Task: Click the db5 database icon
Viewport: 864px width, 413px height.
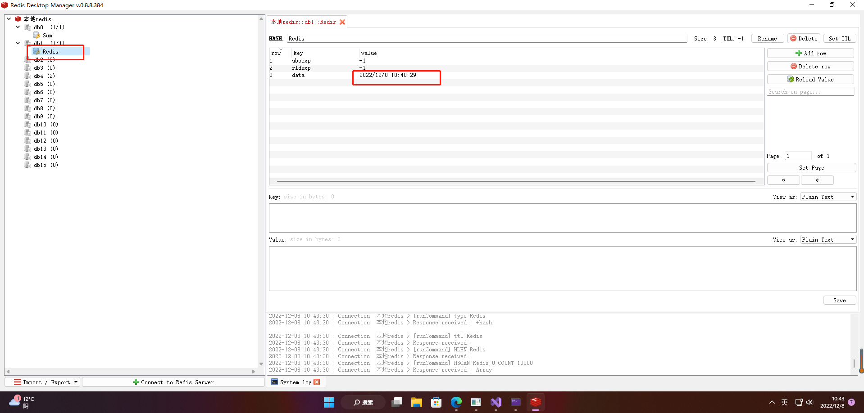Action: tap(28, 84)
